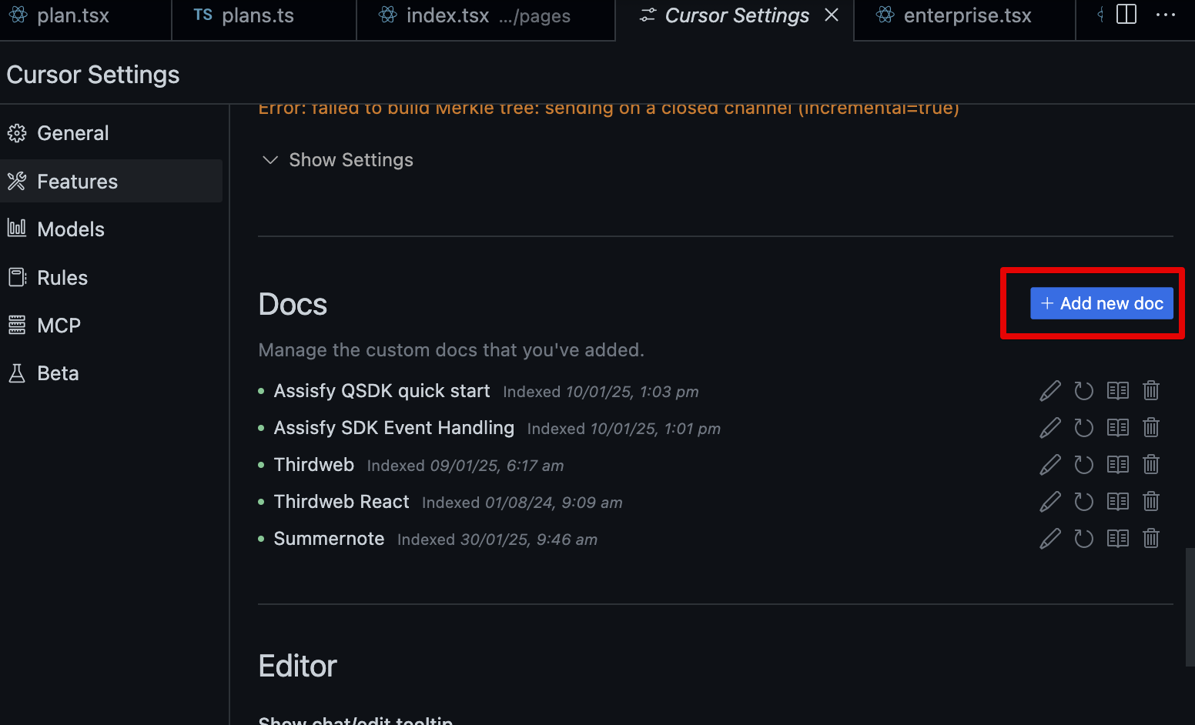This screenshot has width=1195, height=725.
Task: Edit the Summernote doc entry
Action: (1050, 539)
